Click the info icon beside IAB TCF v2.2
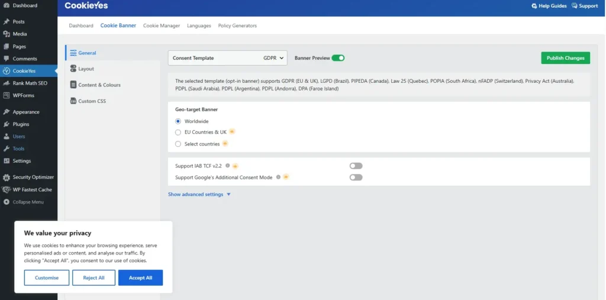 click(228, 166)
